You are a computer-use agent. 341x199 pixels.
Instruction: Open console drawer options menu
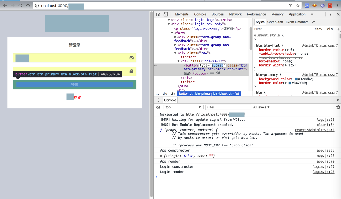point(158,100)
